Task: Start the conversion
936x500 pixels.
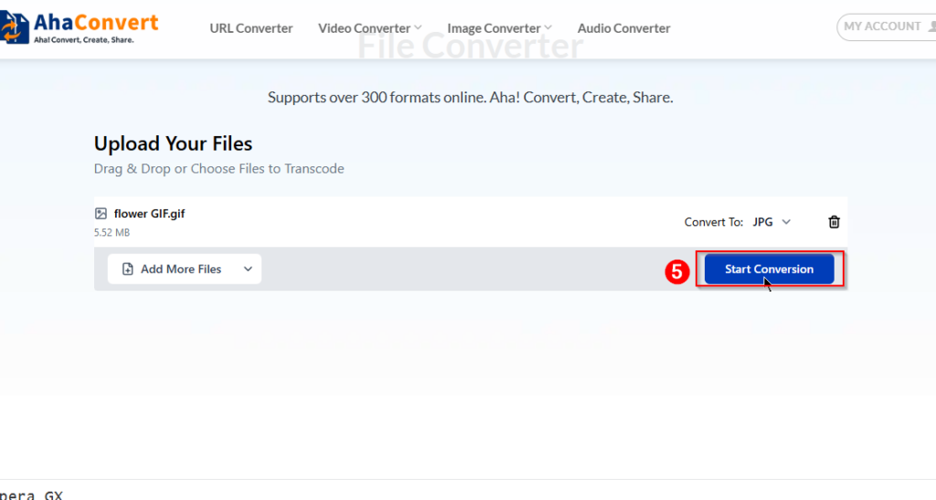Action: [769, 269]
